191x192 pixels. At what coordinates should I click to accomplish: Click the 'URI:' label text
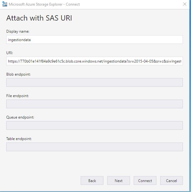pyautogui.click(x=10, y=53)
